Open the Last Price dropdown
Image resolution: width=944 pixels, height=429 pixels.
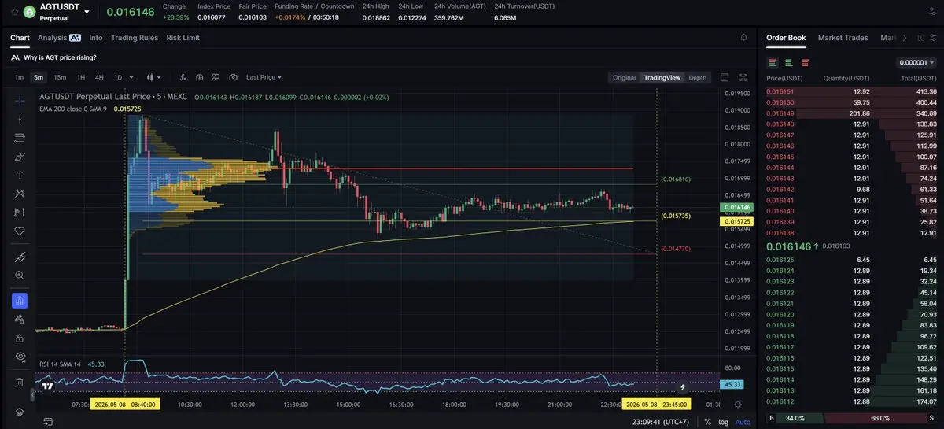coord(264,77)
